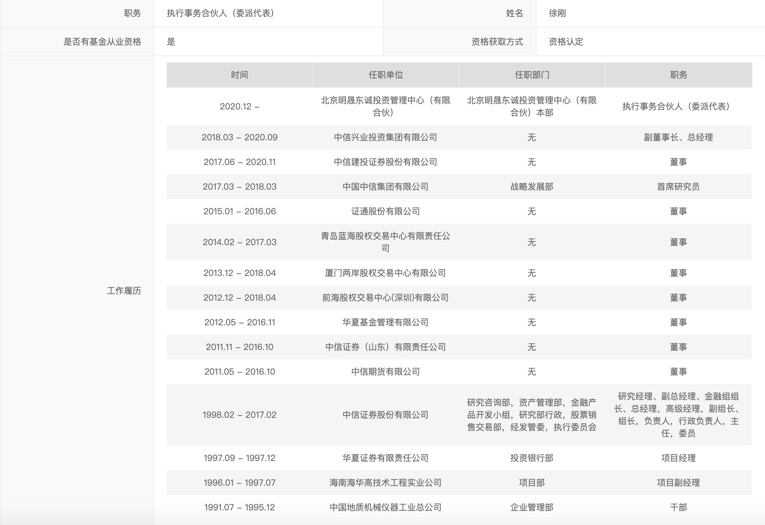Click the 战略发展部 department cell

(x=532, y=187)
